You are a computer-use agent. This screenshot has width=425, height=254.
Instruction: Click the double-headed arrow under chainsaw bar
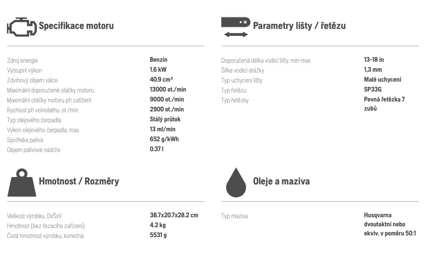(x=236, y=35)
